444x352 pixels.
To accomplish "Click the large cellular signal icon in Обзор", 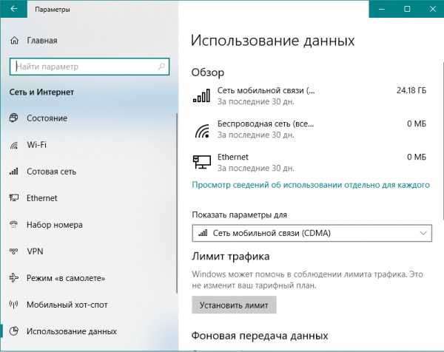I will [201, 95].
